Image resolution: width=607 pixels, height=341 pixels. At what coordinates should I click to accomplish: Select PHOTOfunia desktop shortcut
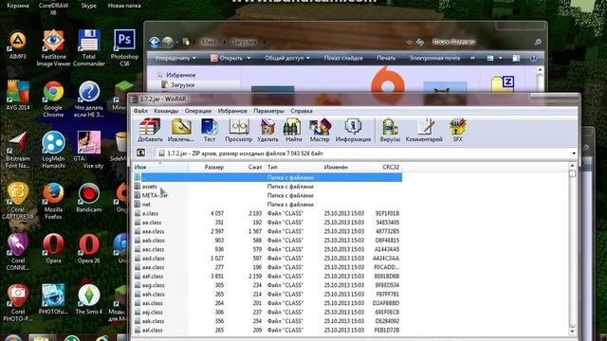pyautogui.click(x=53, y=299)
